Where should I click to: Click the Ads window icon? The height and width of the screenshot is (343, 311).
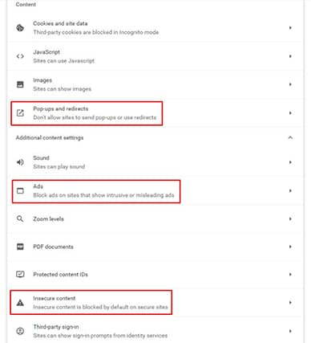click(x=20, y=190)
